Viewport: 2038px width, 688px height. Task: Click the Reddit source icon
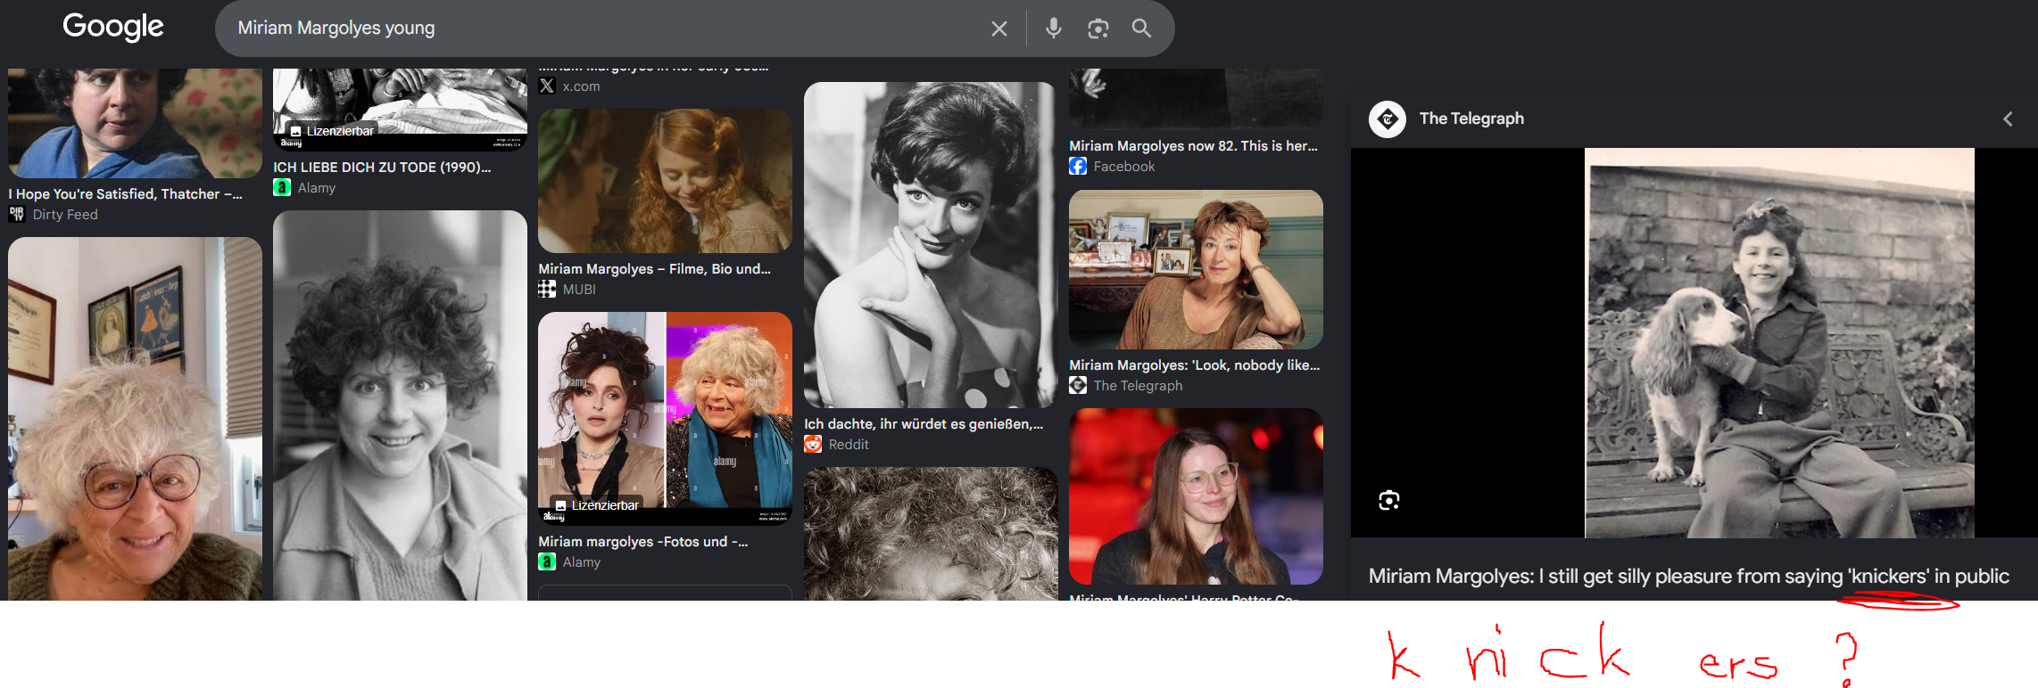click(x=813, y=444)
